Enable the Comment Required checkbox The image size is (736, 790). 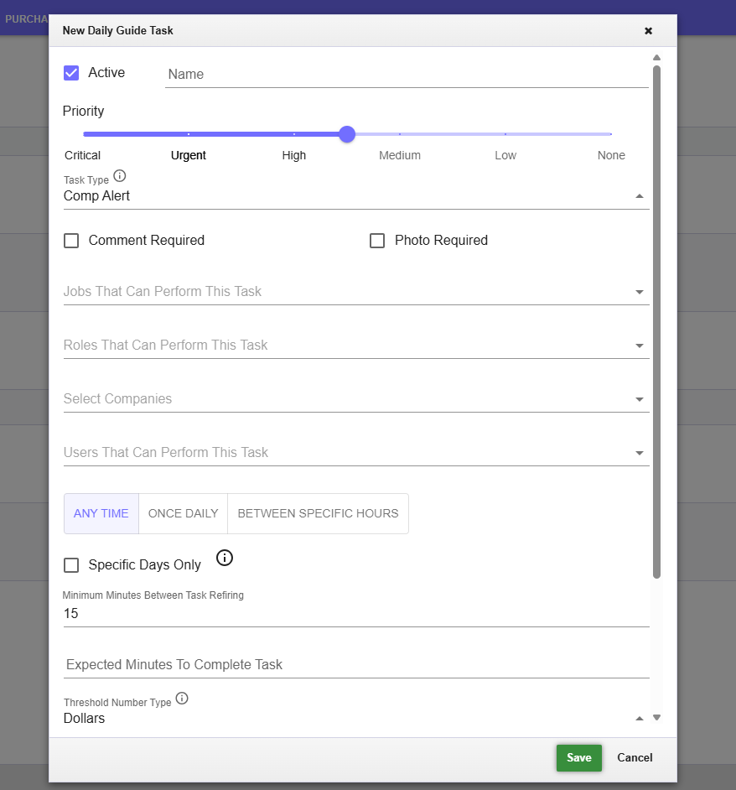(72, 241)
